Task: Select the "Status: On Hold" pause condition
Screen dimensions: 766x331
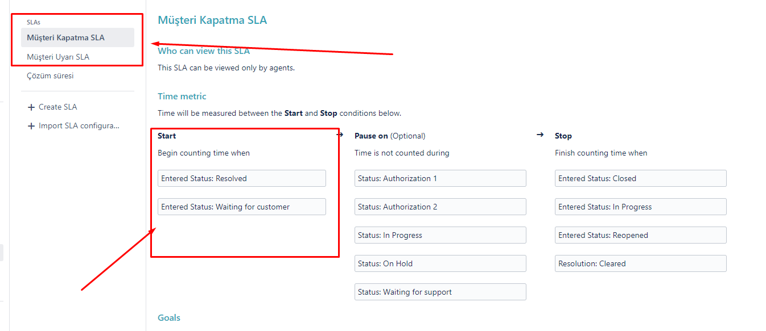Action: (440, 263)
